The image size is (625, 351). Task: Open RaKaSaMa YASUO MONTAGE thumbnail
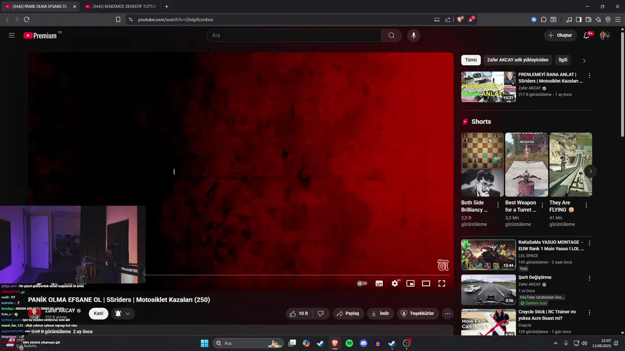pyautogui.click(x=488, y=254)
